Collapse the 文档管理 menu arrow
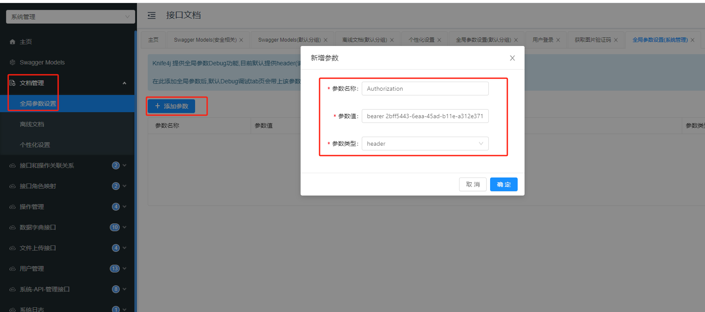The width and height of the screenshot is (705, 312). 124,83
